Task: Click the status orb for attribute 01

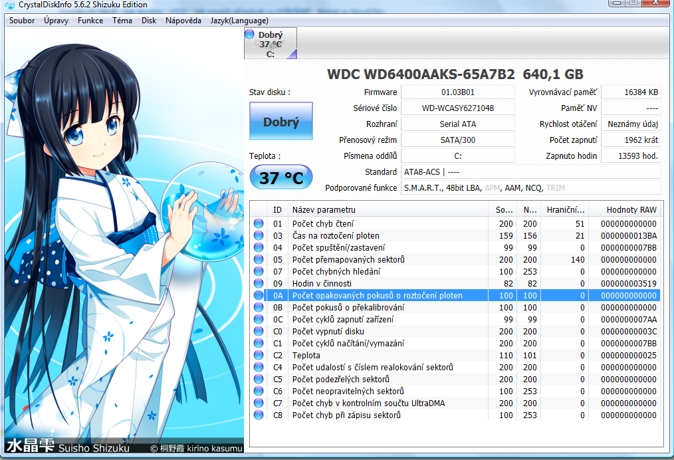Action: point(259,223)
